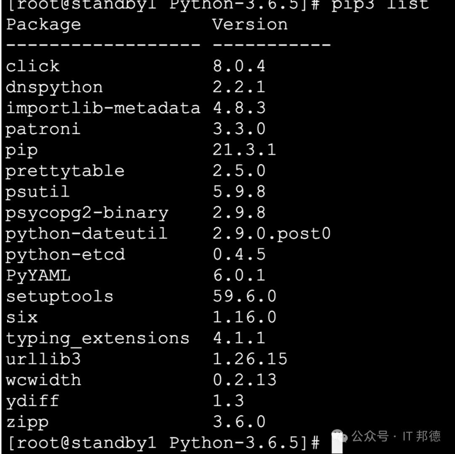Click the 'PyYAML' package name
This screenshot has height=454, width=455.
[38, 276]
